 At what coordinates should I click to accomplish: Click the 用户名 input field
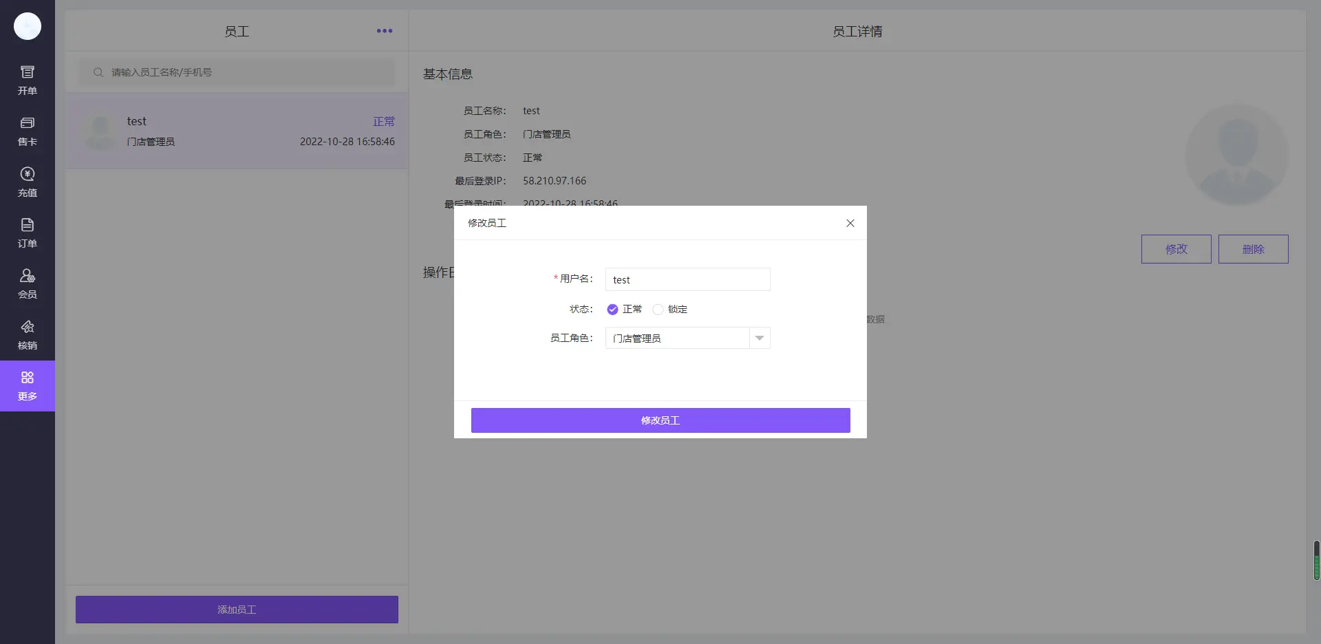687,279
